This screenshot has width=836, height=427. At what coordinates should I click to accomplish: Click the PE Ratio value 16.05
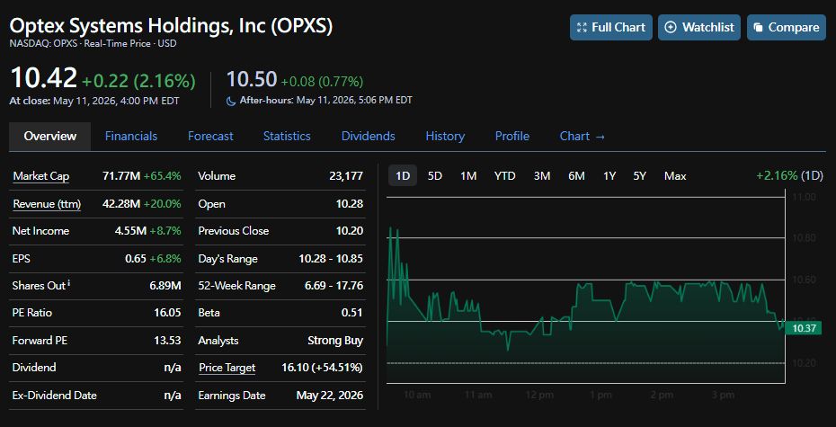pos(167,313)
